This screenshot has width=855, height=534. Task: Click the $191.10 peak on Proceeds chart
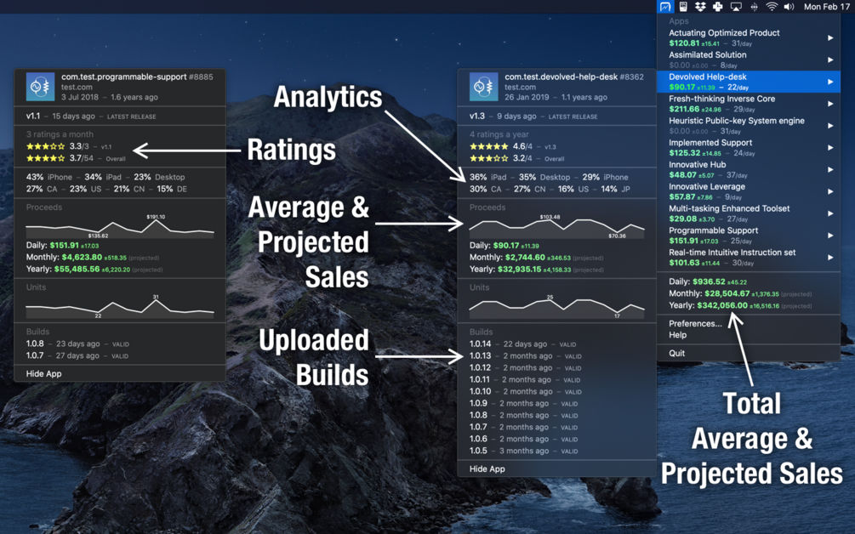click(x=156, y=219)
